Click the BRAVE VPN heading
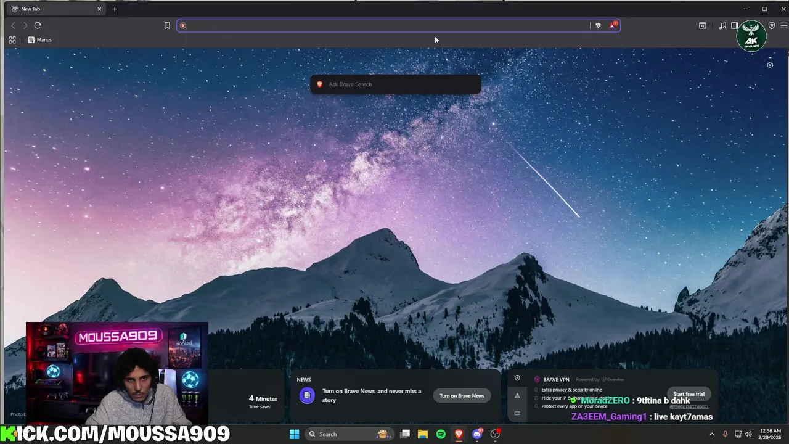This screenshot has height=444, width=789. tap(556, 379)
